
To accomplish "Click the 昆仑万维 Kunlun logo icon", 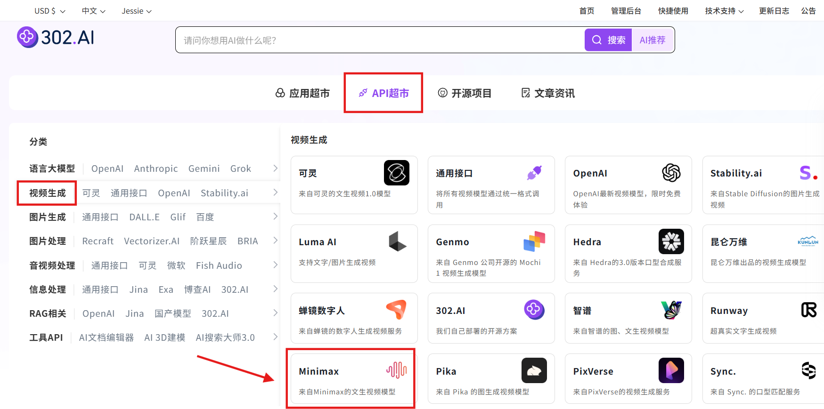I will coord(808,241).
